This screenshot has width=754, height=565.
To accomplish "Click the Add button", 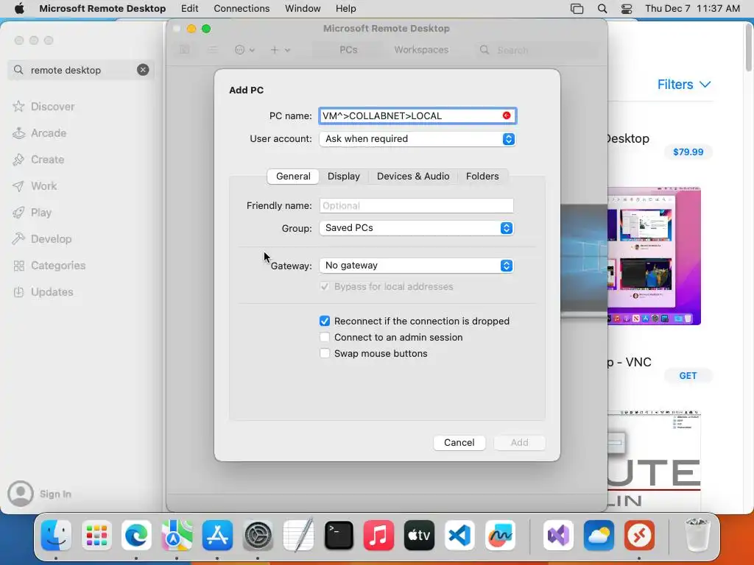I will (x=519, y=442).
